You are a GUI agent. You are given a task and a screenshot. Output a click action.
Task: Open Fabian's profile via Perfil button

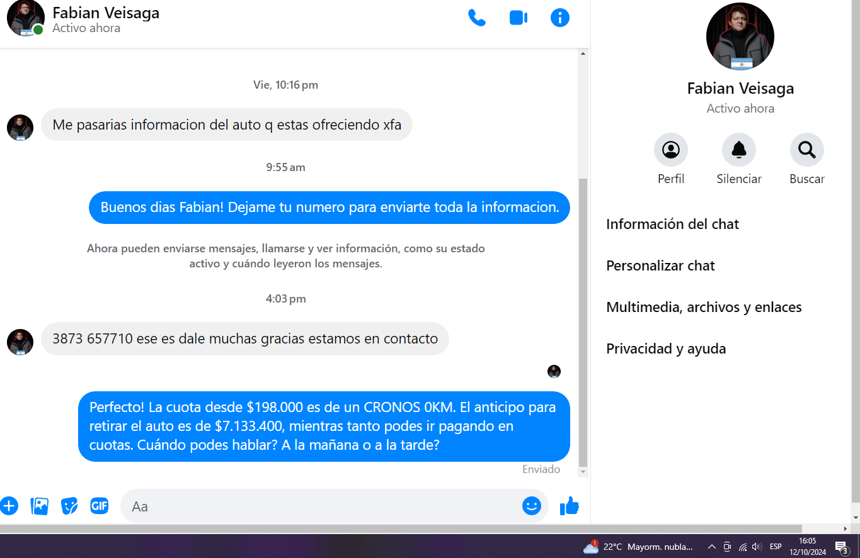coord(670,150)
